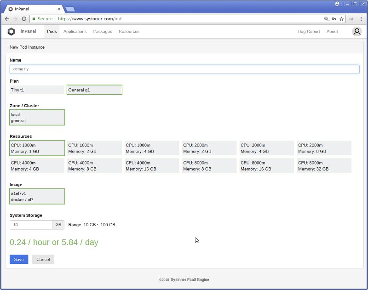Choose CPU 2000m Memory 2 GB
368x290 pixels.
pos(209,148)
